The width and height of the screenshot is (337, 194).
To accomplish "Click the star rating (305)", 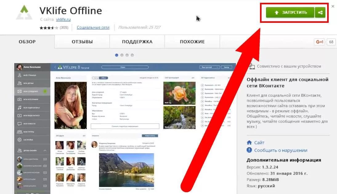I will 54,27.
